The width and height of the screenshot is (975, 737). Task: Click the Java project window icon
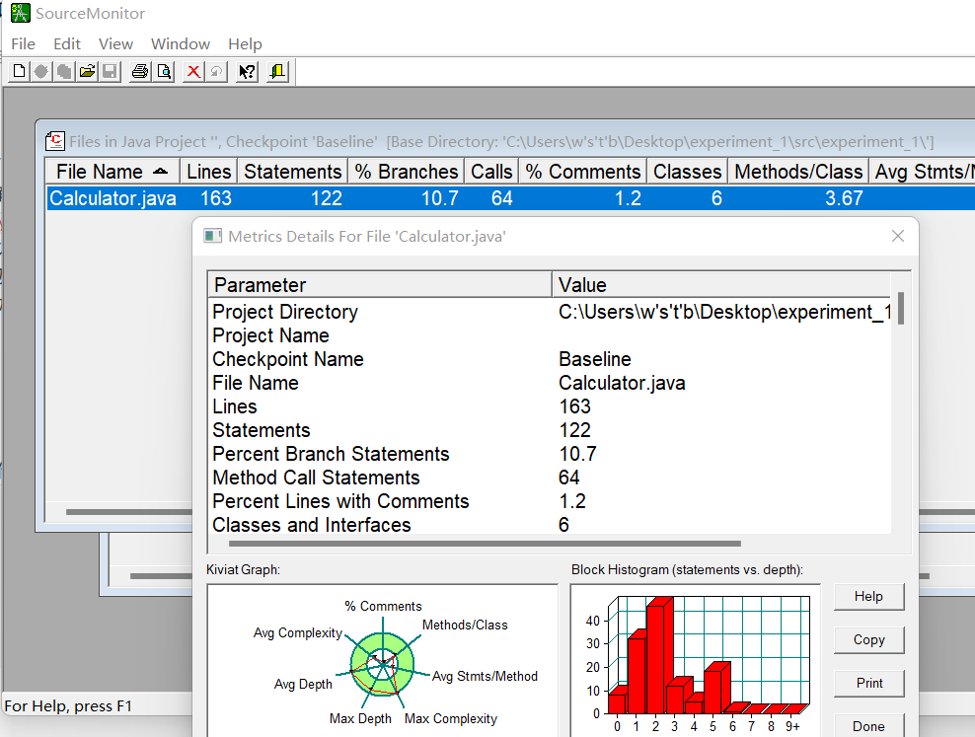pyautogui.click(x=55, y=142)
